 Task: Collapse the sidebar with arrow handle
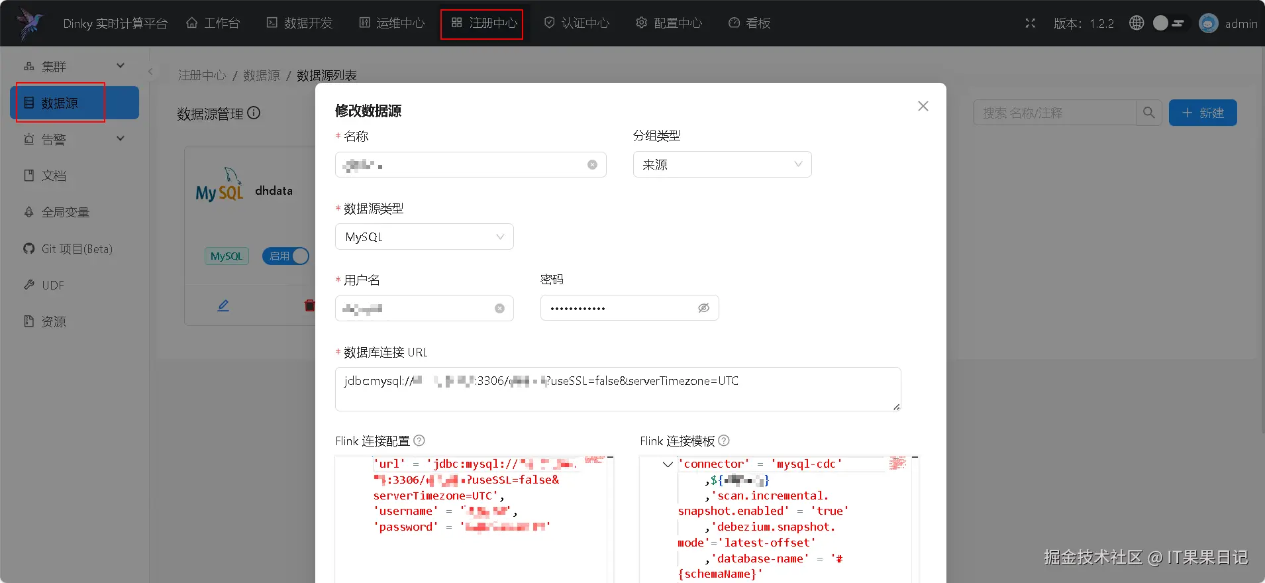[x=150, y=72]
